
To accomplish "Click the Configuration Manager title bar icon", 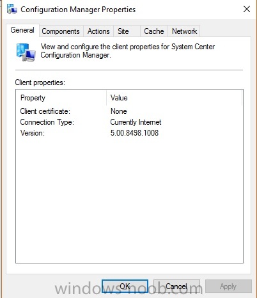I will [x=12, y=9].
